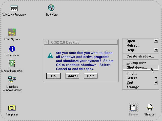This screenshot has width=162, height=121.
Task: Select the Minimized Window Viewer icon
Action: point(12,80)
